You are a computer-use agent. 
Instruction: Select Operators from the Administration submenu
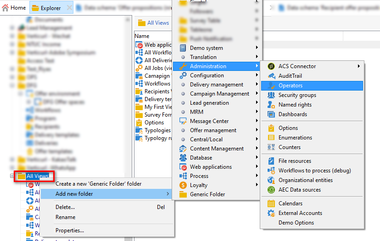click(290, 86)
